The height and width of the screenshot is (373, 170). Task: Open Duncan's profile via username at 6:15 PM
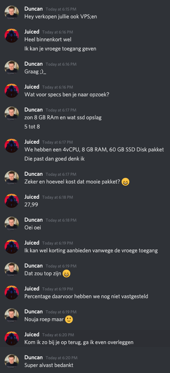click(34, 9)
